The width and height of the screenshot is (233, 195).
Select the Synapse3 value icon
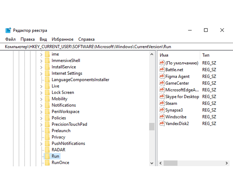[162, 110]
